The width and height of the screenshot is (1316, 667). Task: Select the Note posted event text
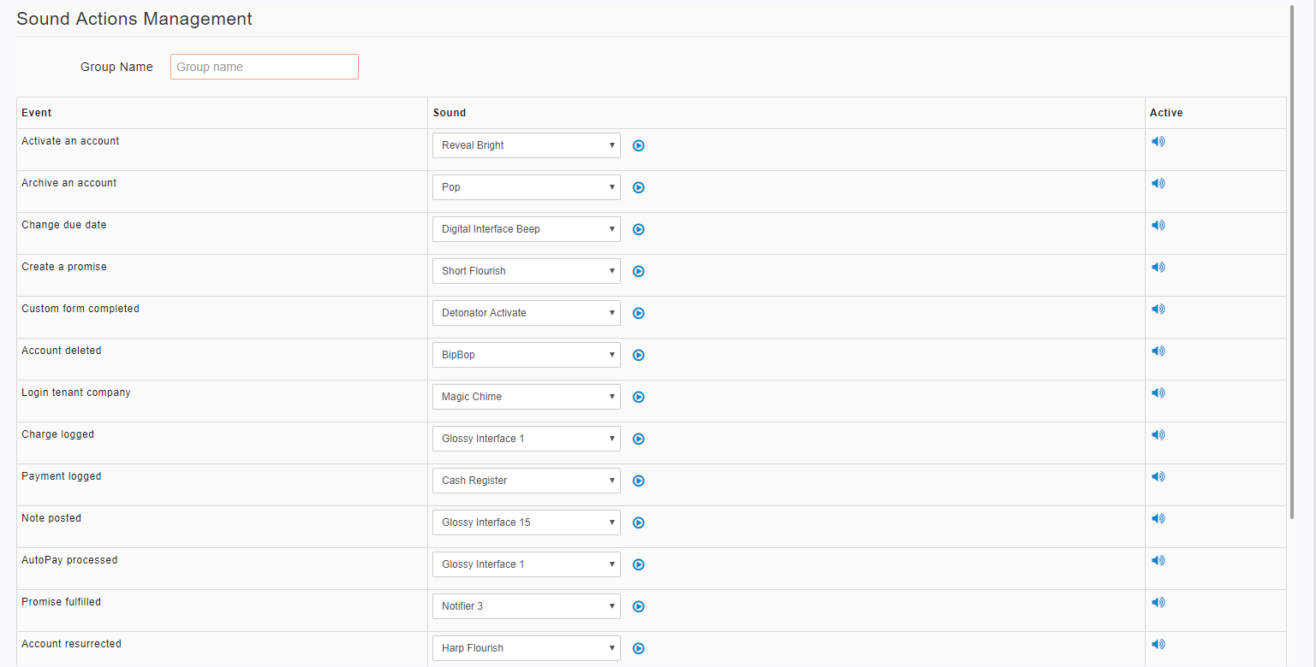pyautogui.click(x=51, y=518)
